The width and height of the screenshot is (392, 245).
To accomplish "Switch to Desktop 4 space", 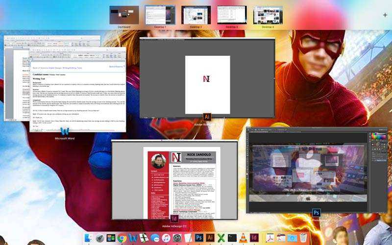I will pyautogui.click(x=268, y=15).
